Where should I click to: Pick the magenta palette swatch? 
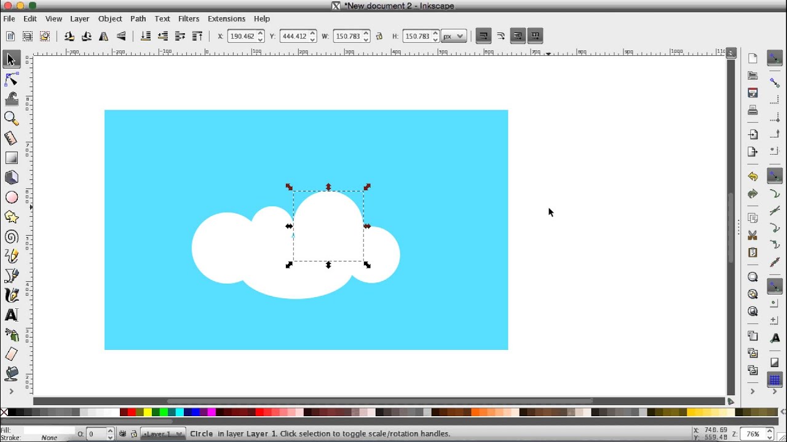[212, 413]
